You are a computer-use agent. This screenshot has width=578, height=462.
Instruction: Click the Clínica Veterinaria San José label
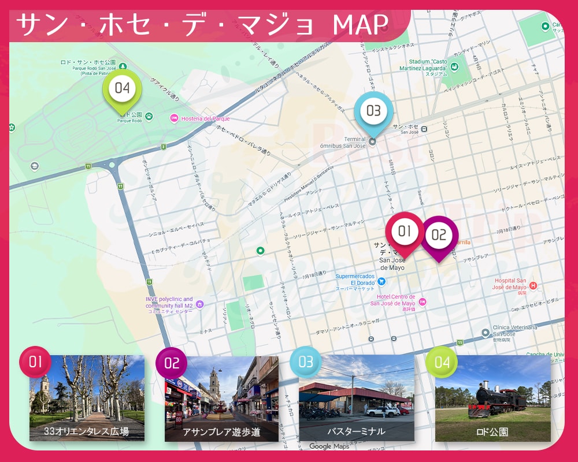coord(515,333)
